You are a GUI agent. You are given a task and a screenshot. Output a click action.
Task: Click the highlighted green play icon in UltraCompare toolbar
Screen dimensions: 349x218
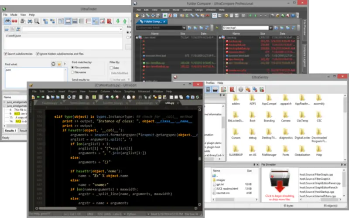coord(165,15)
